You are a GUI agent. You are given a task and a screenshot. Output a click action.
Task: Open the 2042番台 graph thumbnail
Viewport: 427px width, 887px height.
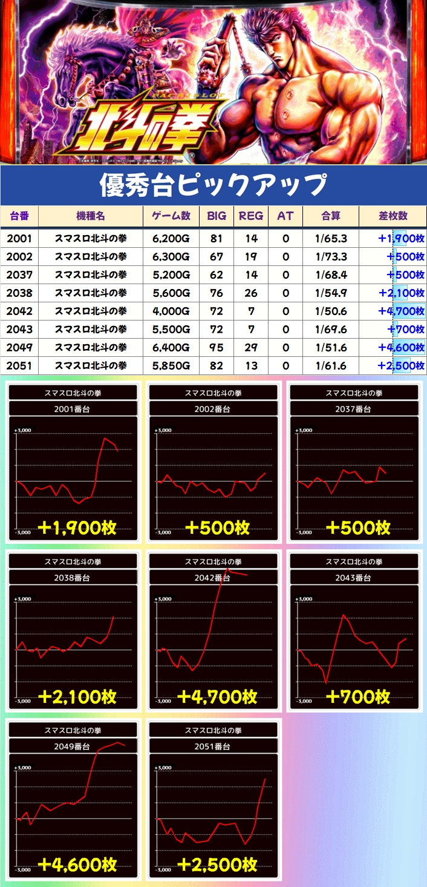(213, 632)
